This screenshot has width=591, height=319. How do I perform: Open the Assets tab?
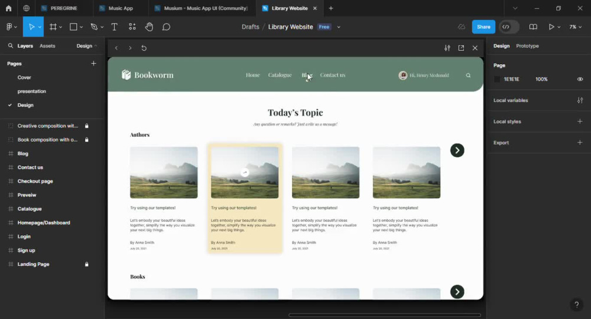[x=47, y=45]
